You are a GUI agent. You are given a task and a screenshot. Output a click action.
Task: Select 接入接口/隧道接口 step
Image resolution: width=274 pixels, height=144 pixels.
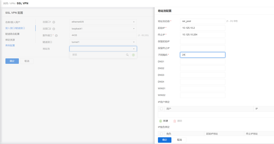click(x=15, y=28)
